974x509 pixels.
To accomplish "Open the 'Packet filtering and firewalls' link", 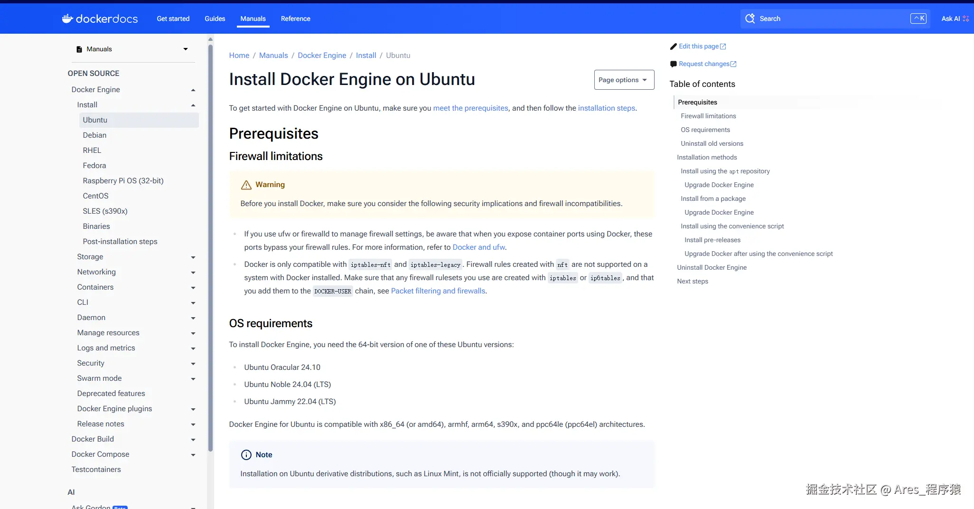I will point(438,291).
